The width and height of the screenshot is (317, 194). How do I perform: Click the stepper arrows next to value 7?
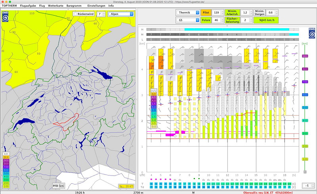(x=104, y=14)
